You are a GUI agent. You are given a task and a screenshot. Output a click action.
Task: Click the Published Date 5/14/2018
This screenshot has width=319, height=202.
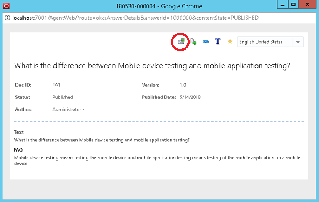coord(190,97)
